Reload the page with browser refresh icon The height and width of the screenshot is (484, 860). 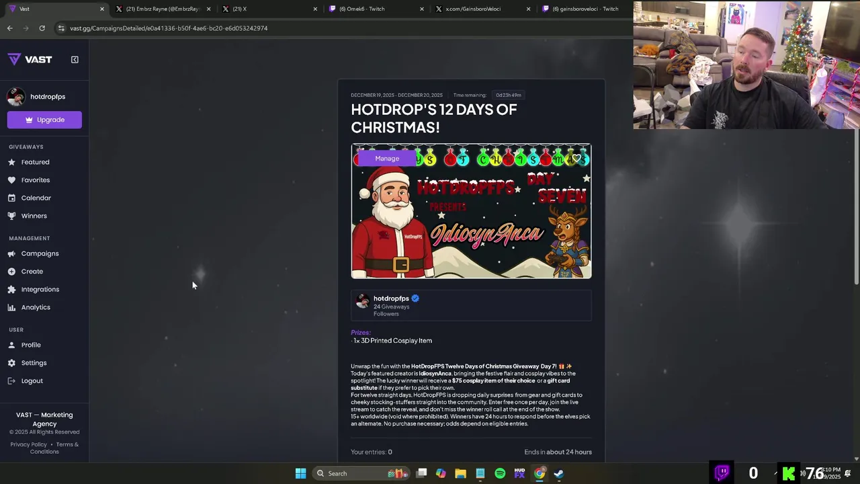point(42,28)
